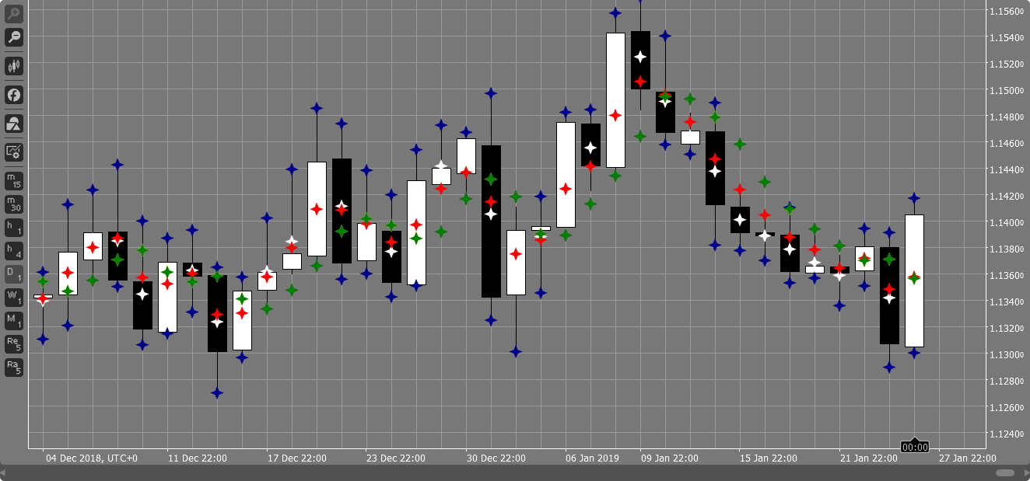
Task: Click the 1.14600 price label
Action: click(1006, 143)
